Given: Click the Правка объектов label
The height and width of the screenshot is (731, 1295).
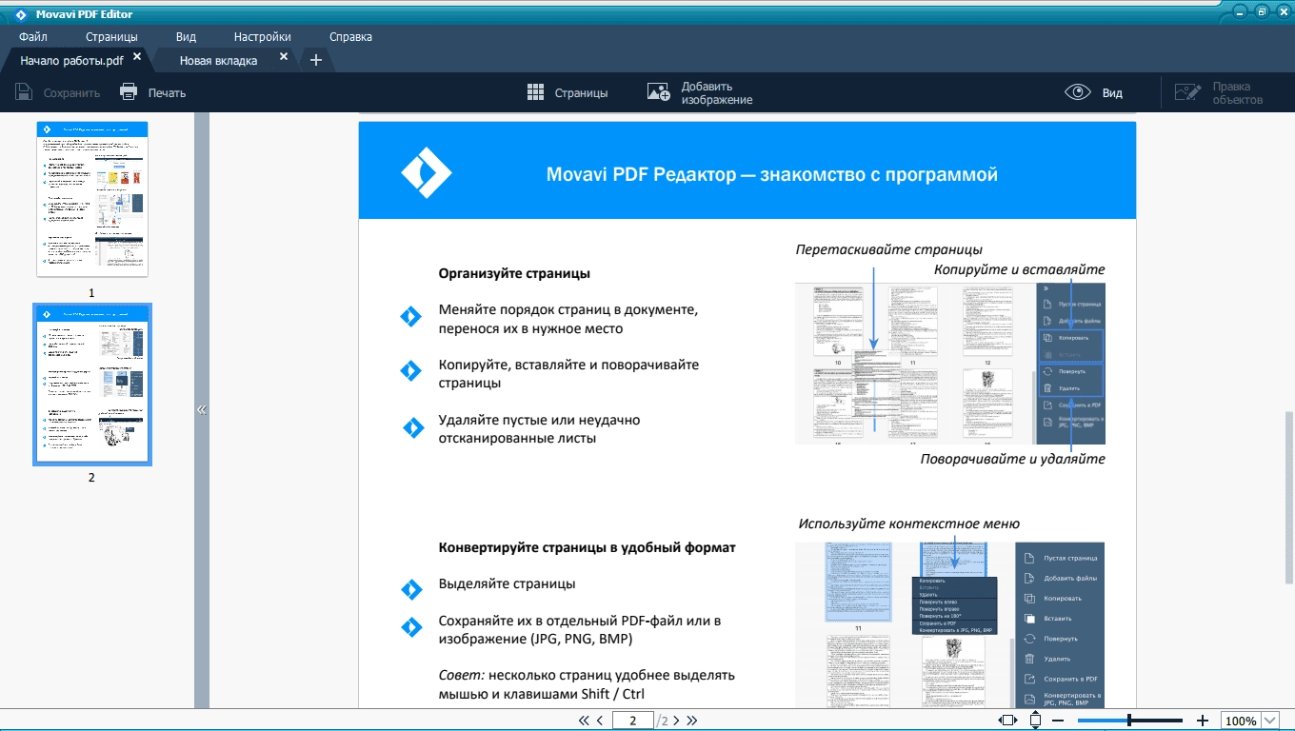Looking at the screenshot, I should tap(1238, 93).
